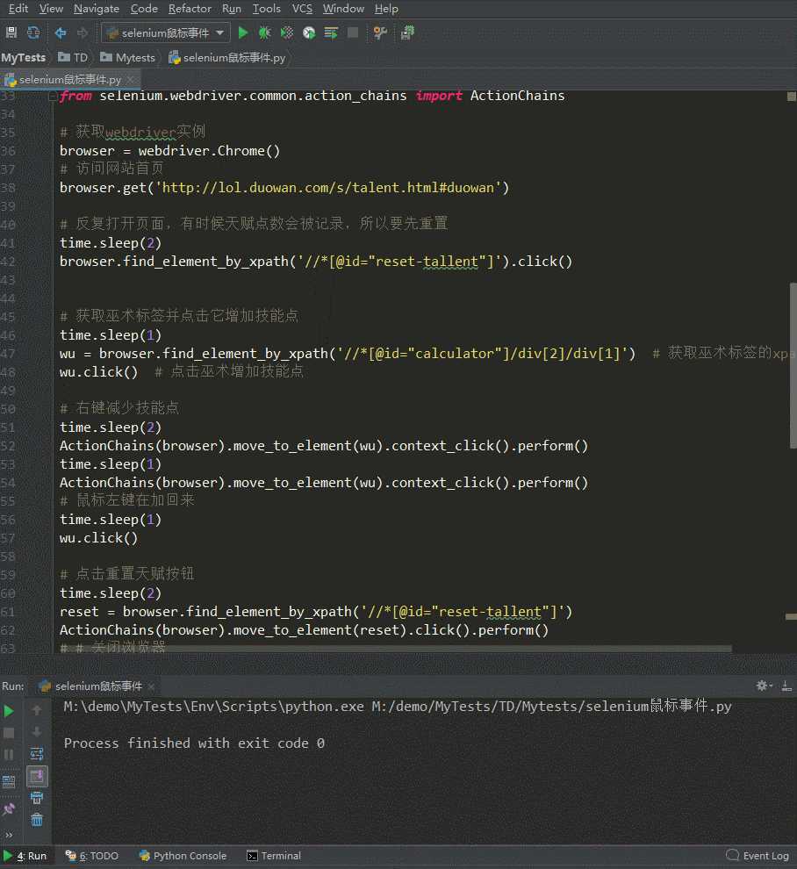Click the Stop square in the toolbar
The height and width of the screenshot is (869, 797).
point(353,32)
